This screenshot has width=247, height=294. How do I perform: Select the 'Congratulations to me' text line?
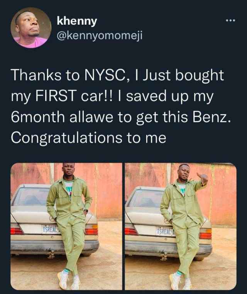88,138
